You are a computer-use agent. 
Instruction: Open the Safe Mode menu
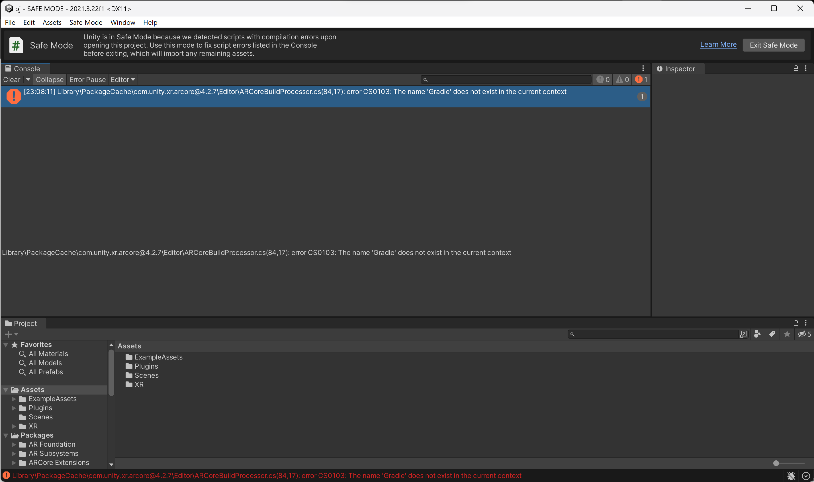[86, 23]
